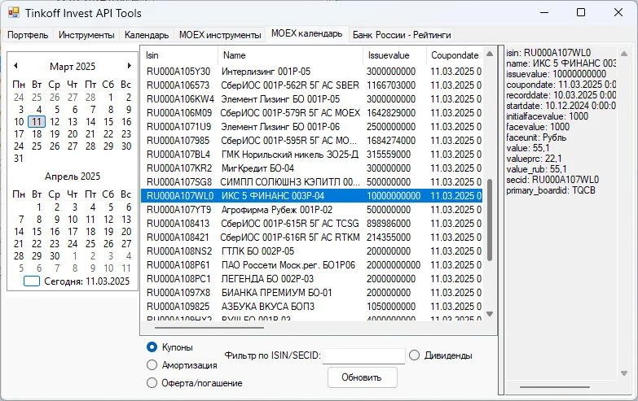Viewport: 638px width, 401px height.
Task: Select 11 March in the calendar
Action: (x=37, y=121)
